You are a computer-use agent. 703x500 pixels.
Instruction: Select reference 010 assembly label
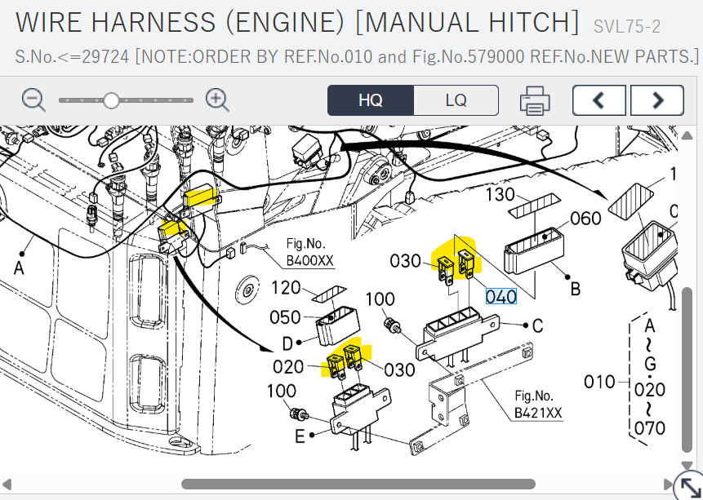599,381
